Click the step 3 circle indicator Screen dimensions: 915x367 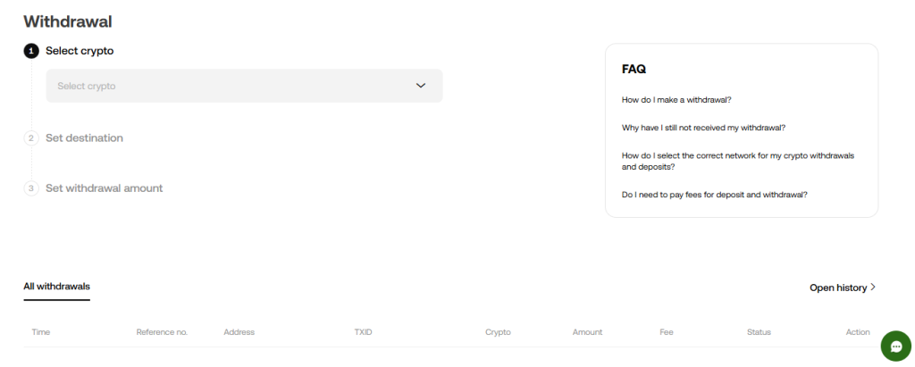tap(31, 188)
